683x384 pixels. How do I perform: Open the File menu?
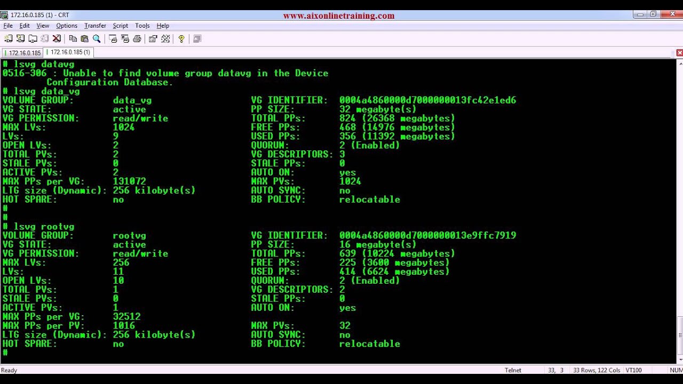(8, 26)
